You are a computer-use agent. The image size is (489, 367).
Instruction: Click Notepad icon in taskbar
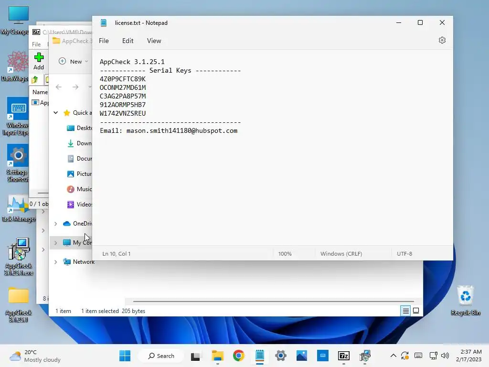coord(259,356)
